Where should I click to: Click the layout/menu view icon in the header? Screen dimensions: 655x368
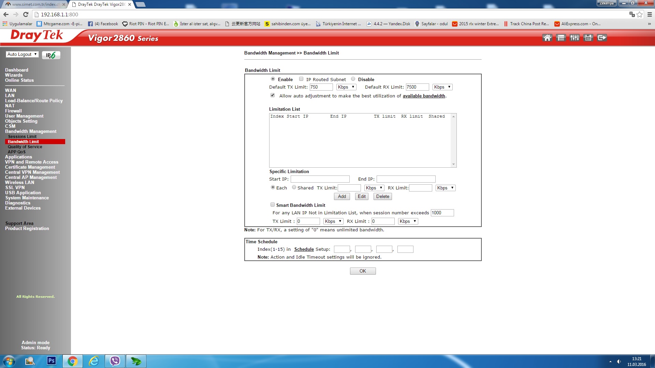click(561, 38)
